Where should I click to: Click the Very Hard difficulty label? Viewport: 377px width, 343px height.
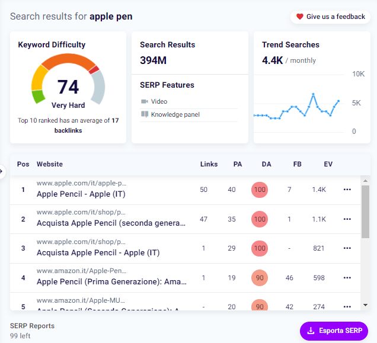click(x=68, y=105)
